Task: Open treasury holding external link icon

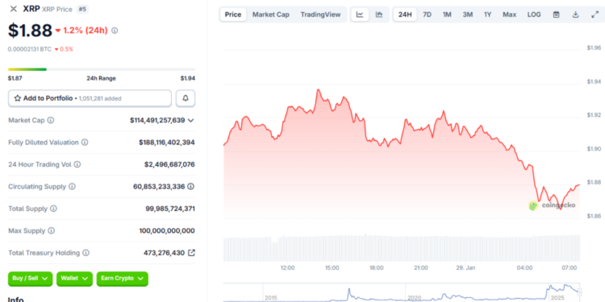Action: pos(191,253)
